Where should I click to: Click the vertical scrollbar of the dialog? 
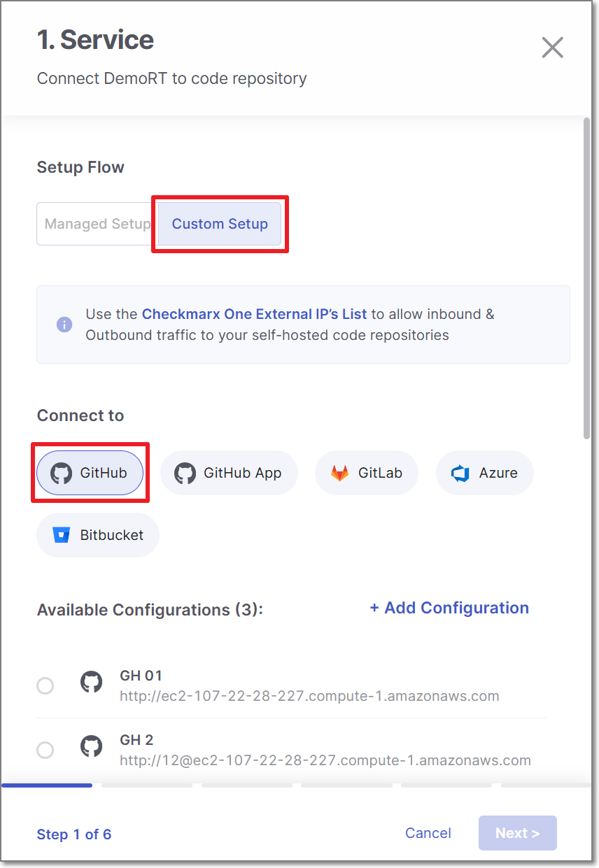pos(587,278)
